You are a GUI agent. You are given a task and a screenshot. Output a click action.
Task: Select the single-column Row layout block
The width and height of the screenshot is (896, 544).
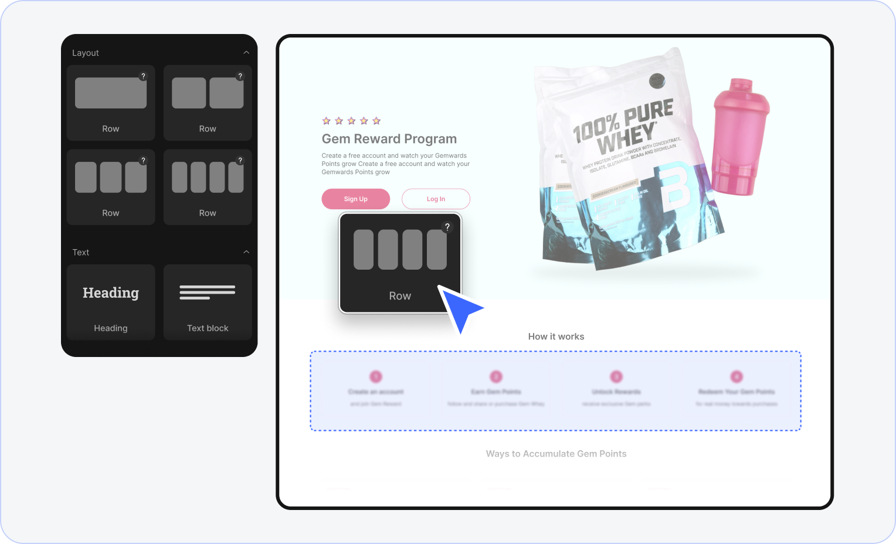(110, 103)
